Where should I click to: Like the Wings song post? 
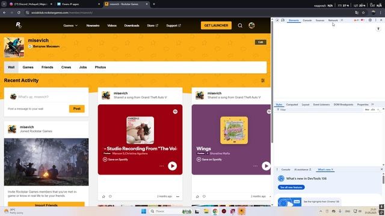pos(197,196)
